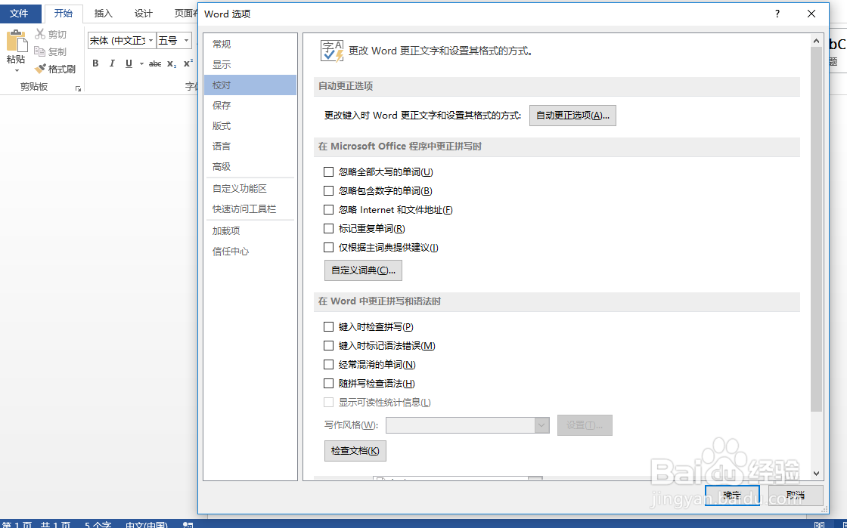
Task: Toggle Bold formatting in ribbon
Action: point(95,63)
